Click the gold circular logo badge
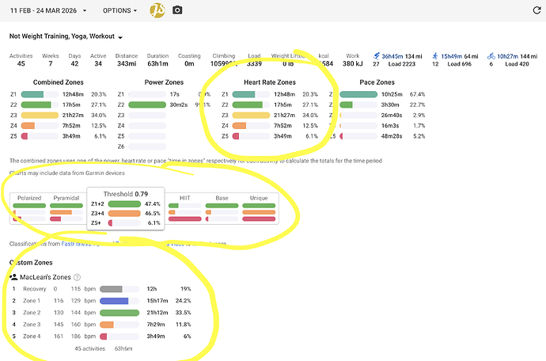Screen dimensions: 546x361 [157, 10]
